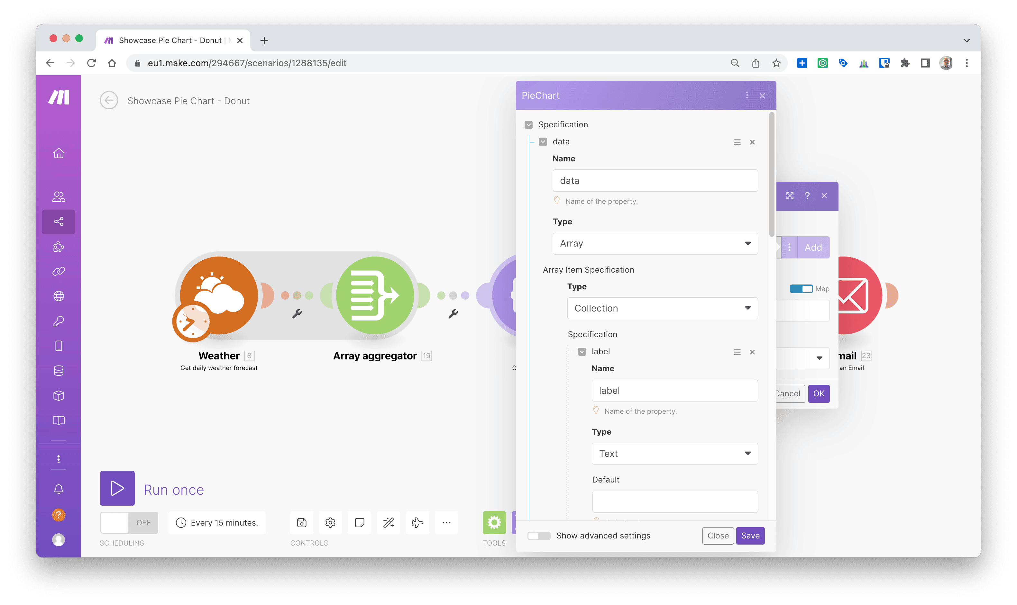Select the Showcase Pie Chart browser tab
The height and width of the screenshot is (605, 1017).
pos(171,41)
